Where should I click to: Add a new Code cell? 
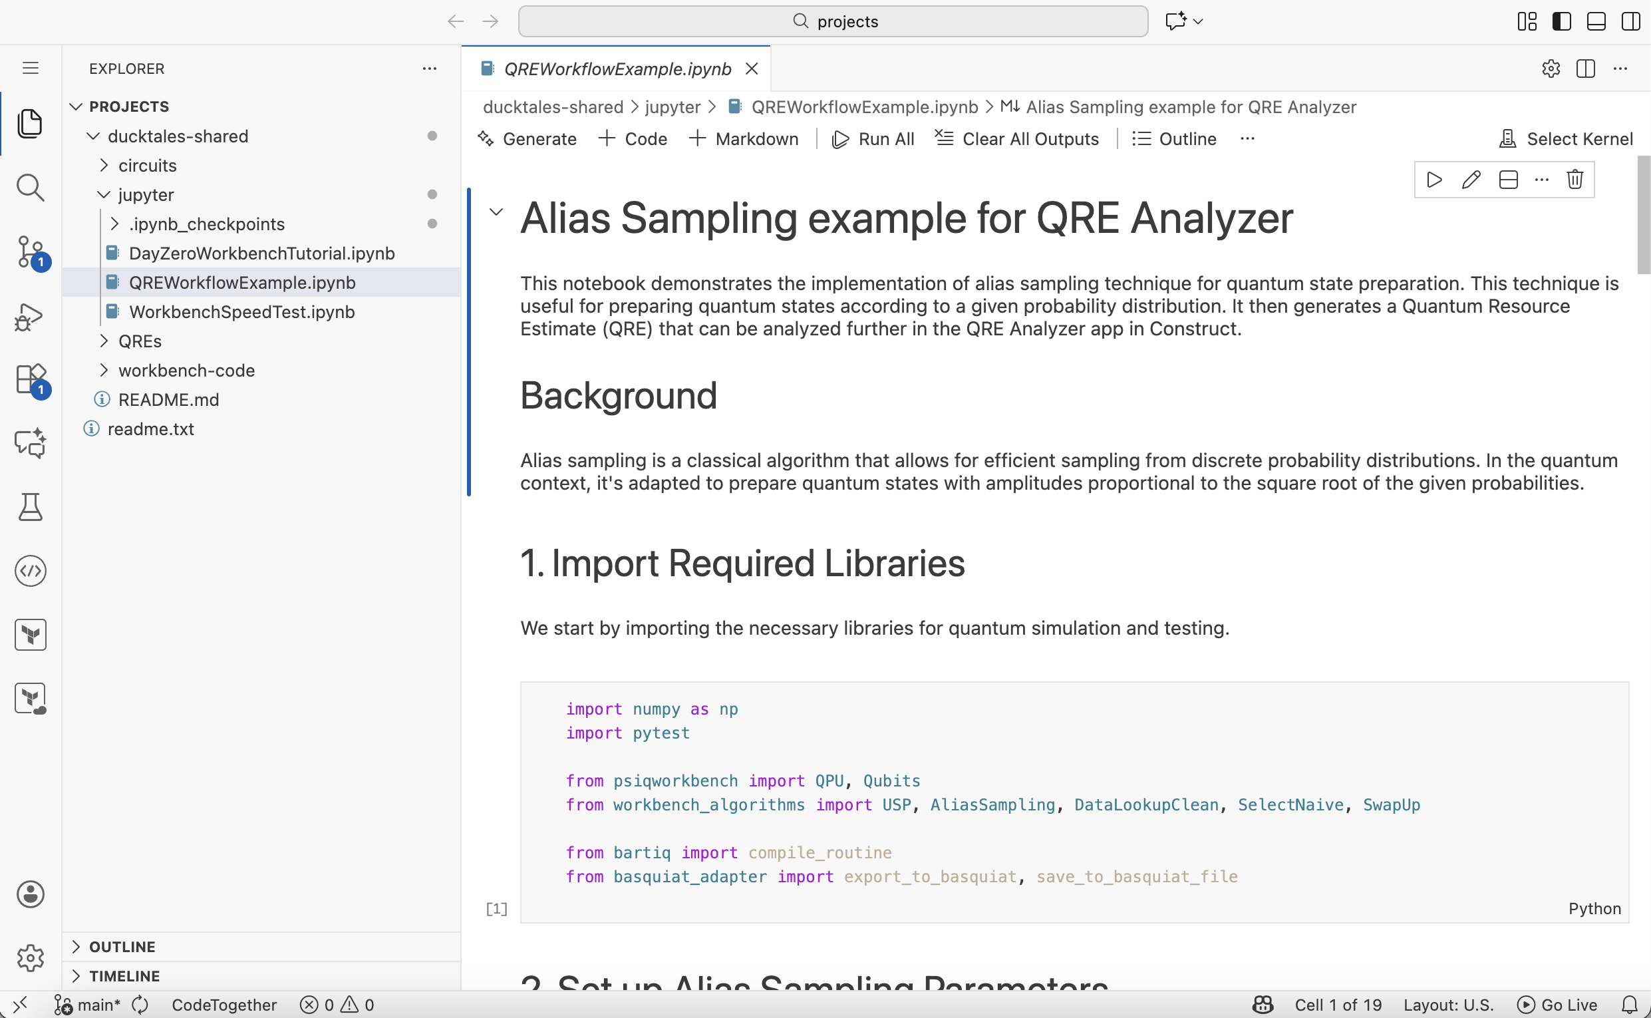pos(633,138)
